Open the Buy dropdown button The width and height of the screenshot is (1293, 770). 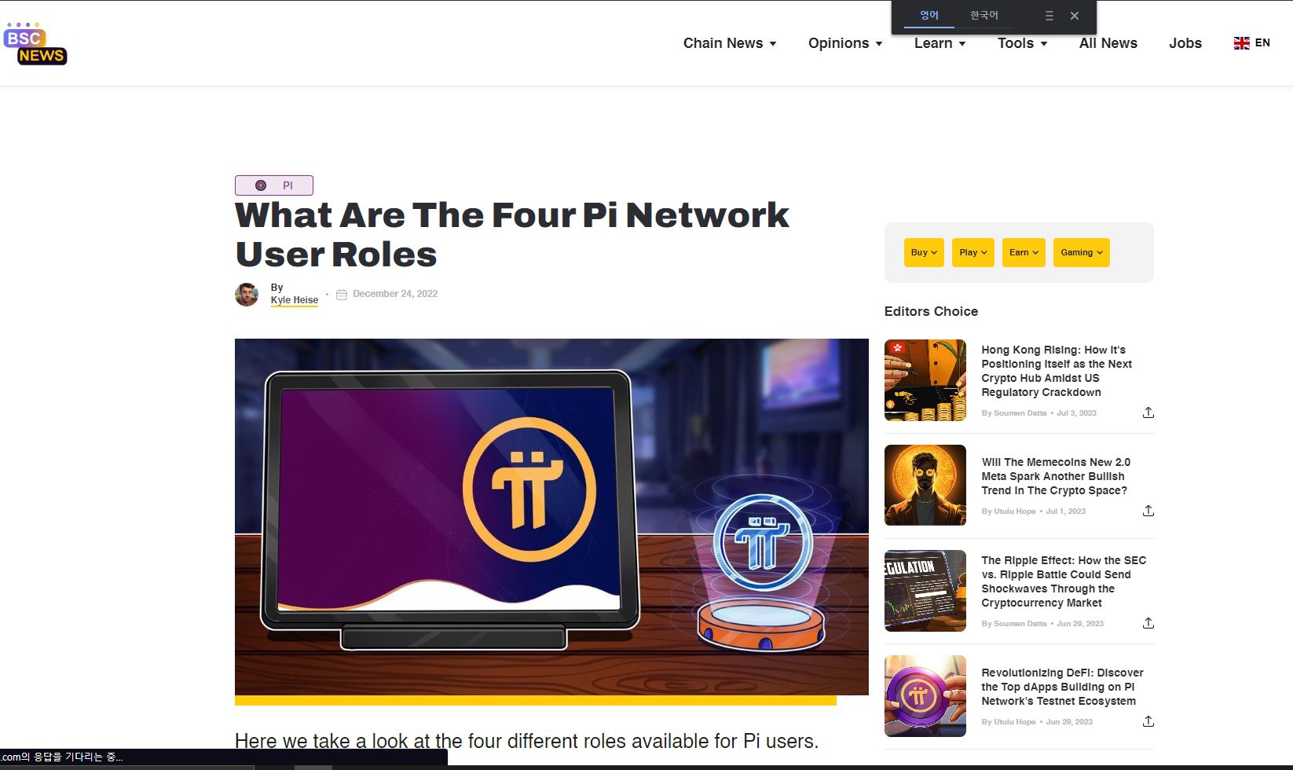pyautogui.click(x=924, y=252)
